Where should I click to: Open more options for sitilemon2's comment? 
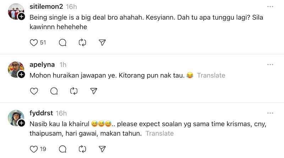[270, 6]
